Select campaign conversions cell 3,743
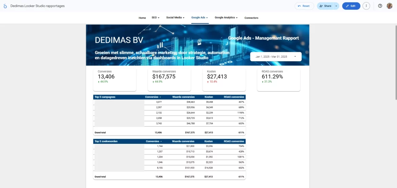The image size is (397, 188). pyautogui.click(x=159, y=123)
